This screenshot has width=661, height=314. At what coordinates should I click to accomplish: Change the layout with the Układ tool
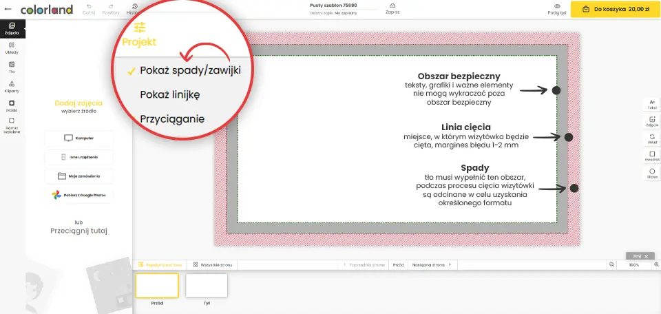tap(652, 139)
